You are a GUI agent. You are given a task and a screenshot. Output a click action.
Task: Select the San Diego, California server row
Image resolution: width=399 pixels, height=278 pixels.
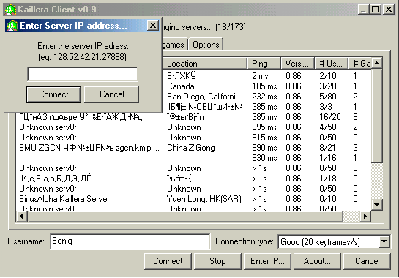[266, 97]
